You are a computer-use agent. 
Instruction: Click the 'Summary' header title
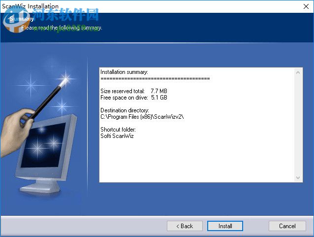(22, 19)
